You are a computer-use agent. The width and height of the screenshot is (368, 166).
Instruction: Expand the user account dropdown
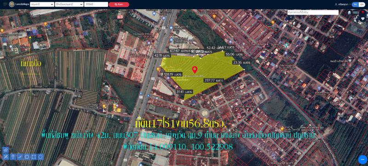tap(343, 5)
